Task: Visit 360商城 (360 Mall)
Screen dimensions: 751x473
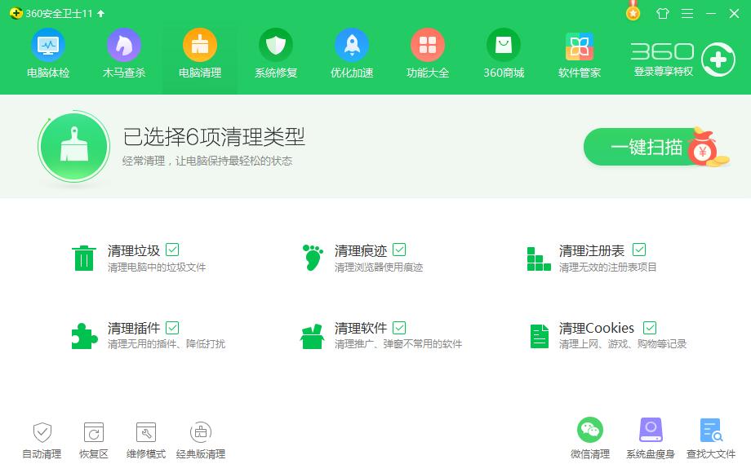Action: pyautogui.click(x=503, y=53)
